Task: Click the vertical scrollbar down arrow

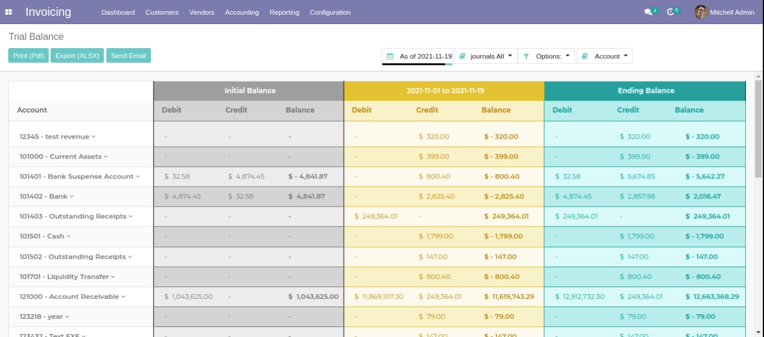Action: [759, 333]
